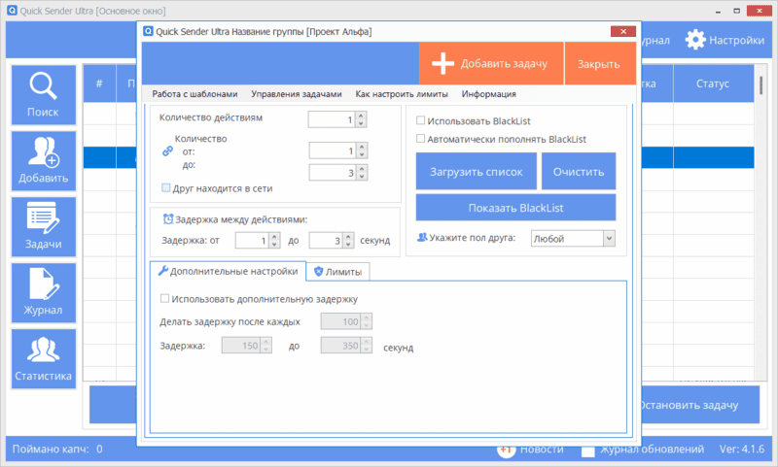Open the Как настроить лимиты menu
Viewport: 778px width, 467px height.
point(402,94)
